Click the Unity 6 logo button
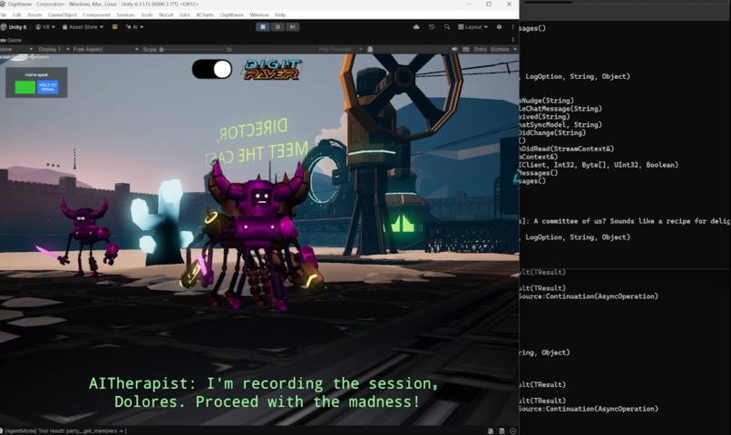Image resolution: width=731 pixels, height=435 pixels. pos(14,27)
